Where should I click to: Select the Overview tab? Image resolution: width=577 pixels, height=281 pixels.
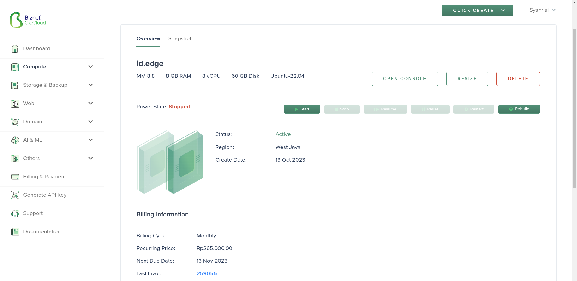pos(148,38)
